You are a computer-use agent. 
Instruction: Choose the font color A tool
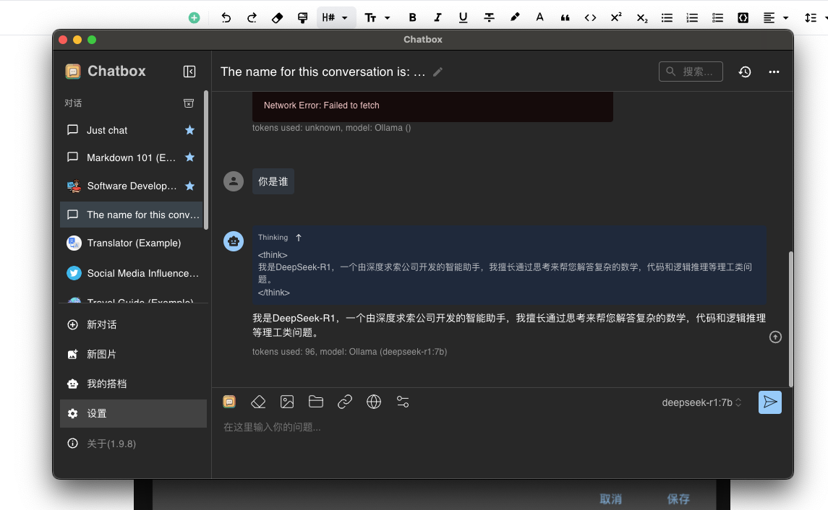539,17
